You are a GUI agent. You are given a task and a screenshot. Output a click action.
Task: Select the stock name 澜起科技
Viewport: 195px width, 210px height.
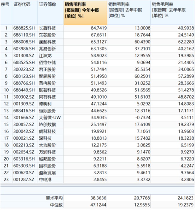pyautogui.click(x=47, y=42)
